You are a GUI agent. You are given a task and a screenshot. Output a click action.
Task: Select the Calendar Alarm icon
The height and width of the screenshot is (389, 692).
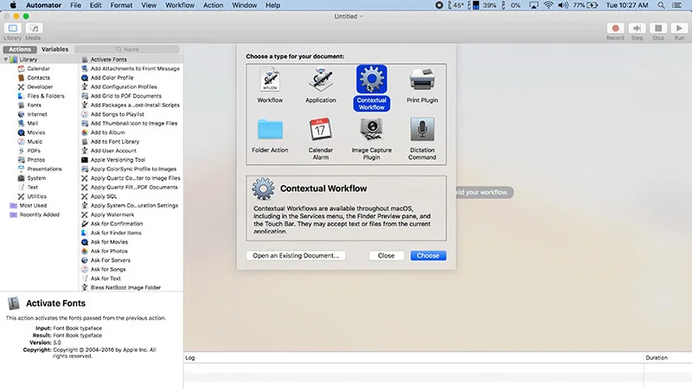[320, 130]
